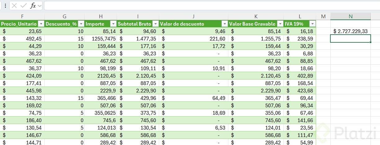Open the IVA 19% filter dropdown
The image size is (380, 145).
tap(312, 24)
